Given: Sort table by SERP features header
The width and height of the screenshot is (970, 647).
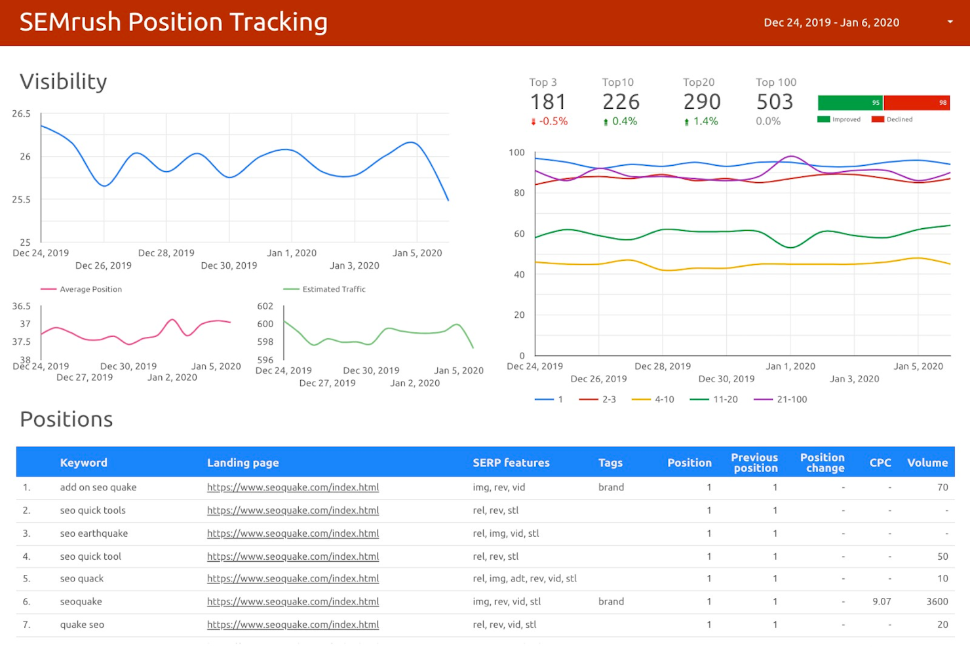Looking at the screenshot, I should point(511,463).
